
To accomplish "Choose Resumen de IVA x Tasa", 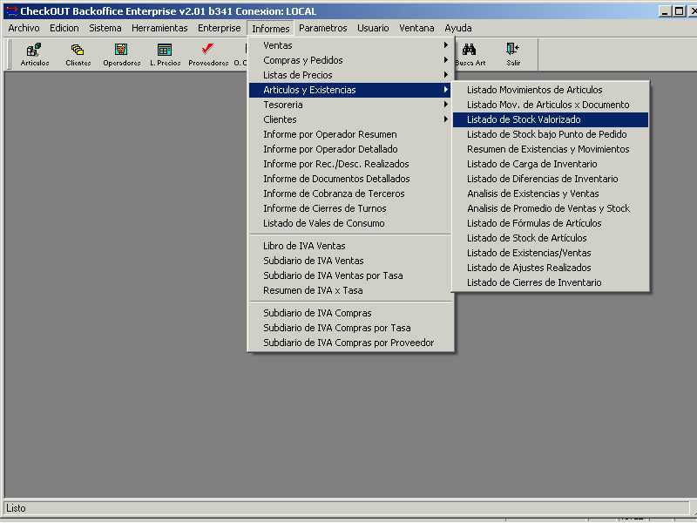I will (x=350, y=290).
